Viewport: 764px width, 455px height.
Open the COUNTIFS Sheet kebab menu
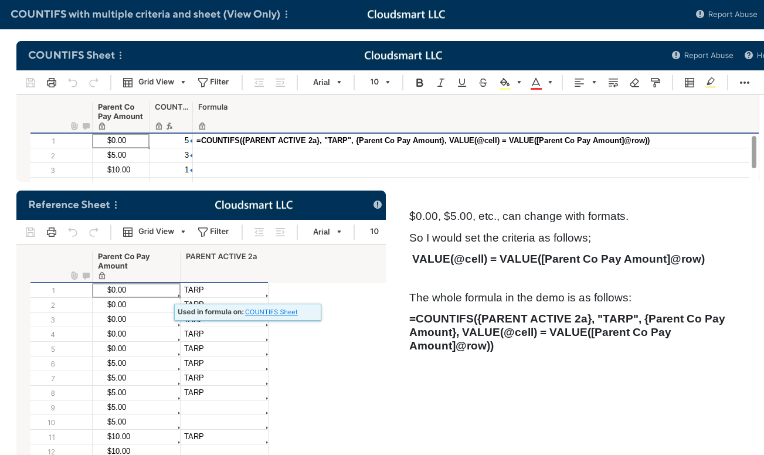[120, 55]
